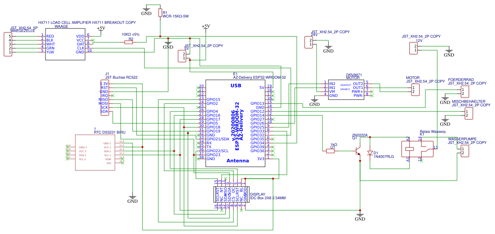Click the 'GPIO22/SCL' pin label
Image resolution: width=495 pixels, height=234 pixels.
(218, 151)
